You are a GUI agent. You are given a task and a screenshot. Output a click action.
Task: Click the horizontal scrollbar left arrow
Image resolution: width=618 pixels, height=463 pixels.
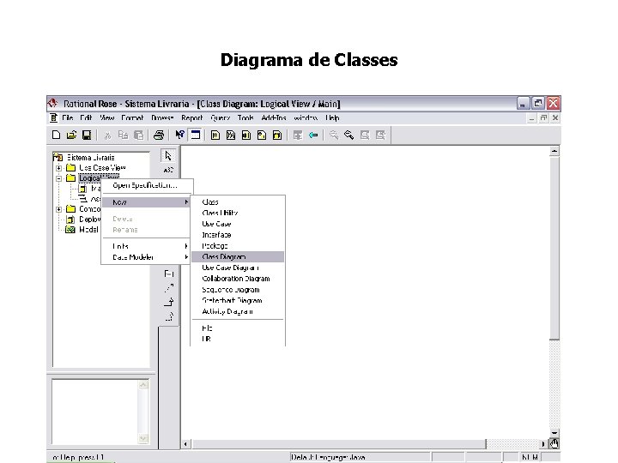coord(185,444)
